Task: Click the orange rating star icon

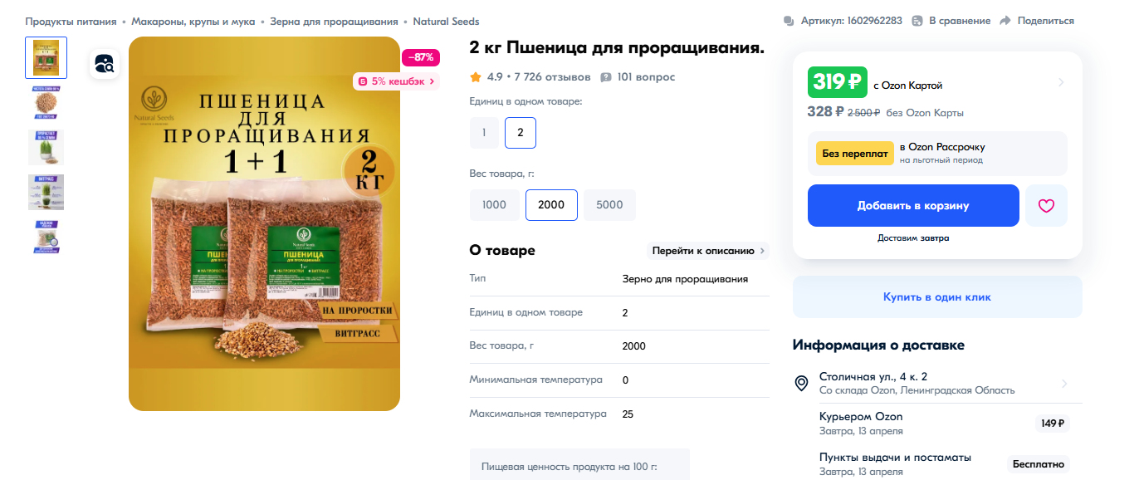Action: pos(476,77)
